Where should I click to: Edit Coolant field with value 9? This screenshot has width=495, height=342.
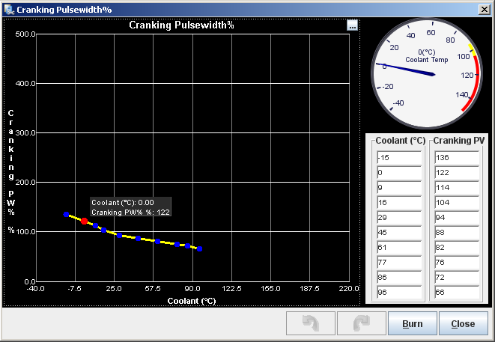tap(399, 187)
